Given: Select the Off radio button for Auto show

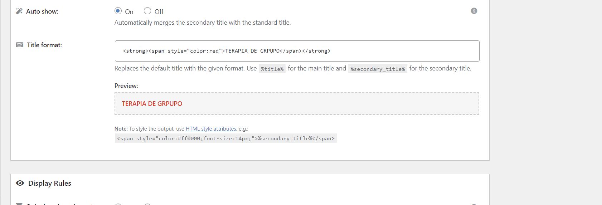Looking at the screenshot, I should point(147,11).
